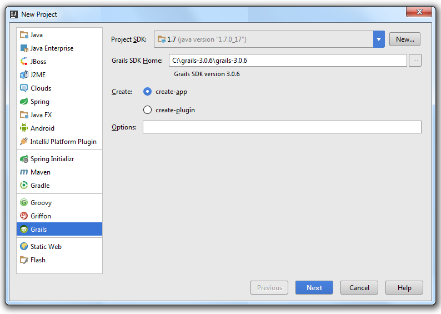Click the Gradle icon
Viewport: 441px width, 314px height.
24,185
